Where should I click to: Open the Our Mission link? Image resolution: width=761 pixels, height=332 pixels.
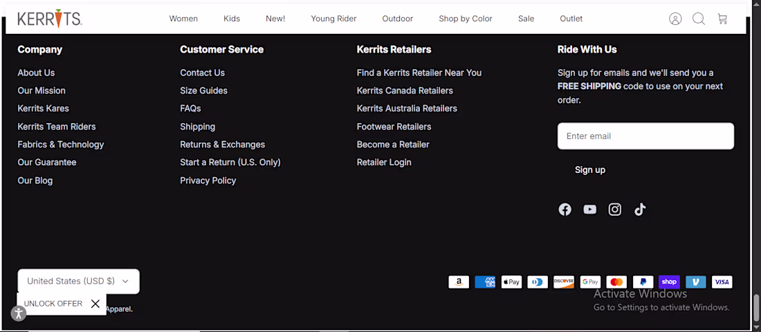(x=42, y=91)
